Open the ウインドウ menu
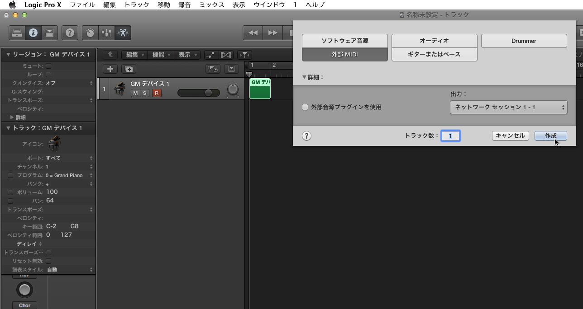Viewport: 583px width, 309px height. pyautogui.click(x=269, y=5)
